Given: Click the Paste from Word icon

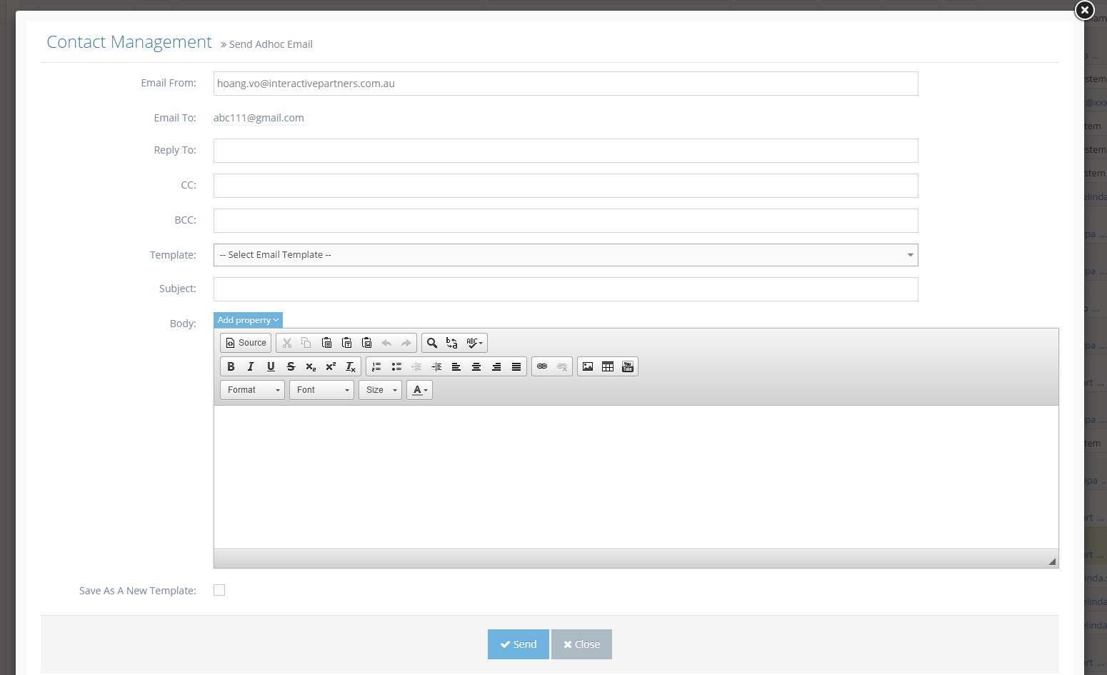Looking at the screenshot, I should pyautogui.click(x=367, y=343).
